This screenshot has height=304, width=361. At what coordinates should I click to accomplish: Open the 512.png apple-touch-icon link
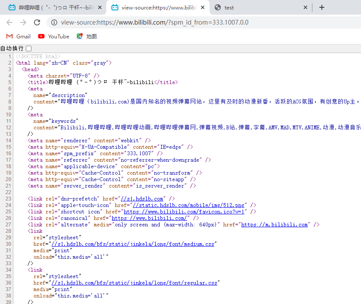[x=188, y=205]
